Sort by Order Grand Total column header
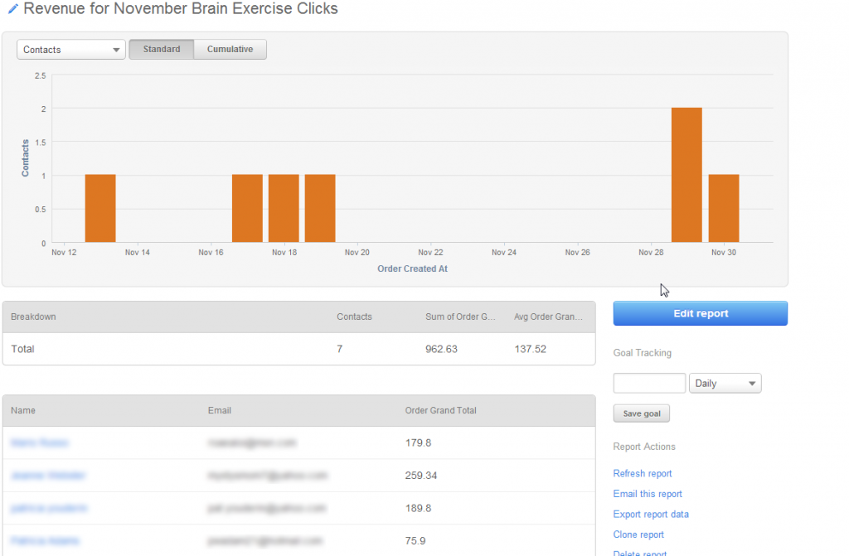849x556 pixels. click(x=440, y=411)
